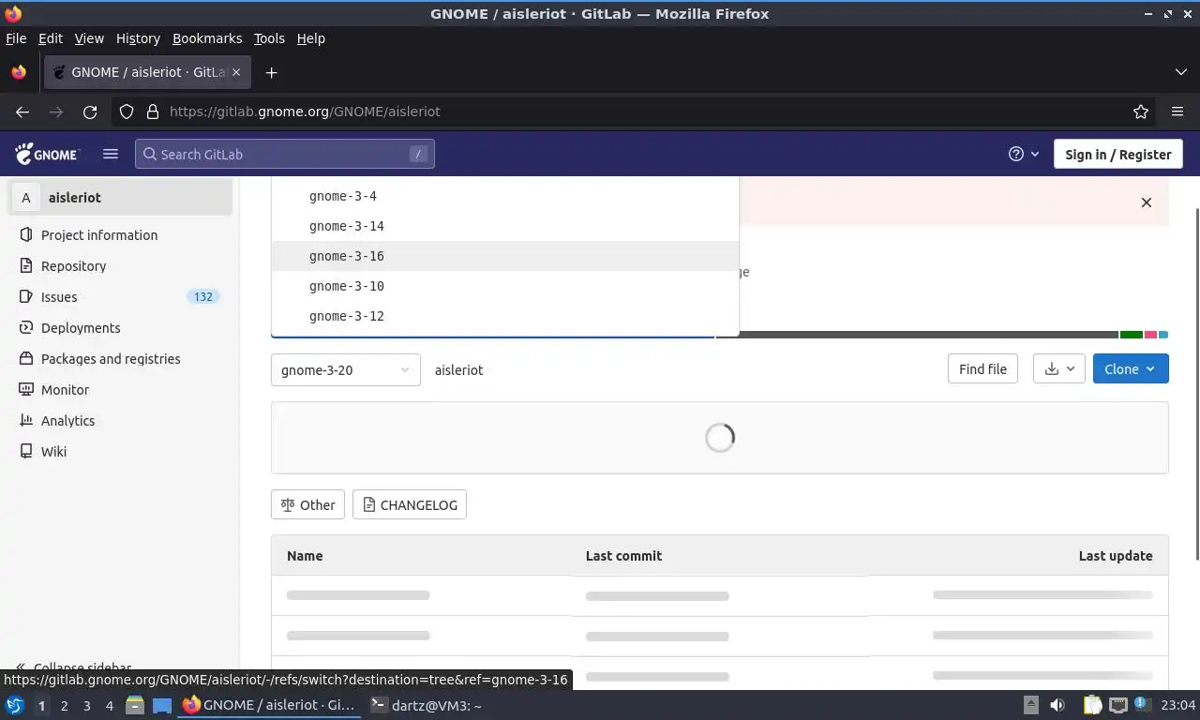
Task: Click the network tray icon
Action: pos(1118,705)
